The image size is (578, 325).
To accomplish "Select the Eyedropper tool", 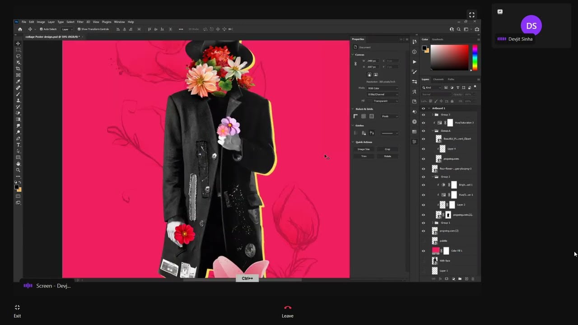I will coord(18,81).
